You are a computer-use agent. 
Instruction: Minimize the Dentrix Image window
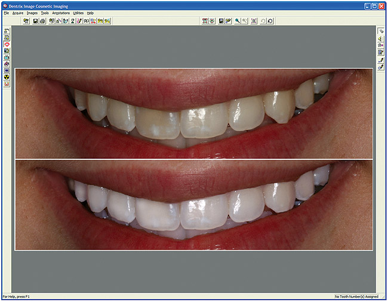(x=368, y=6)
